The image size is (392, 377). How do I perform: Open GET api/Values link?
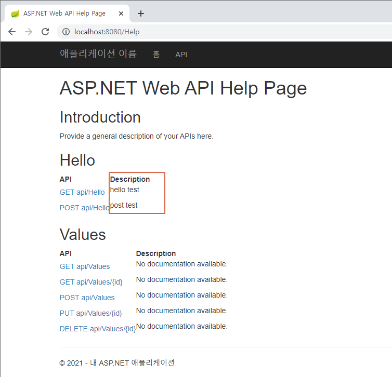coord(85,266)
